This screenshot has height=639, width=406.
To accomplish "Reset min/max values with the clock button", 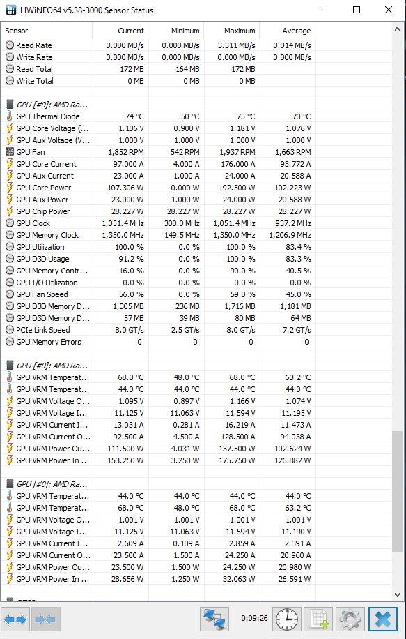I will pyautogui.click(x=286, y=619).
